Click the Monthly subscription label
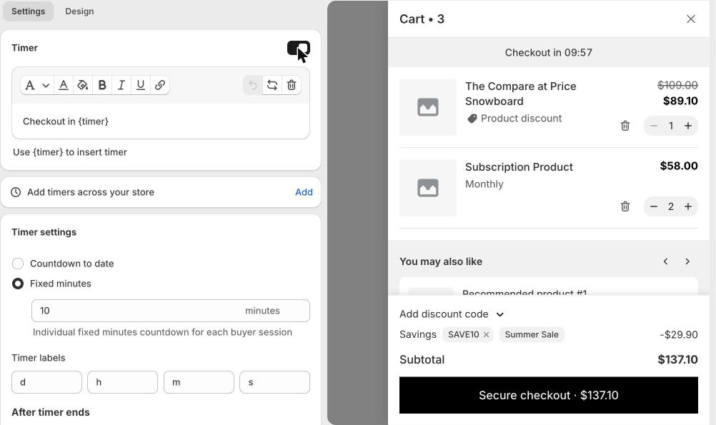The width and height of the screenshot is (716, 425). tap(484, 184)
